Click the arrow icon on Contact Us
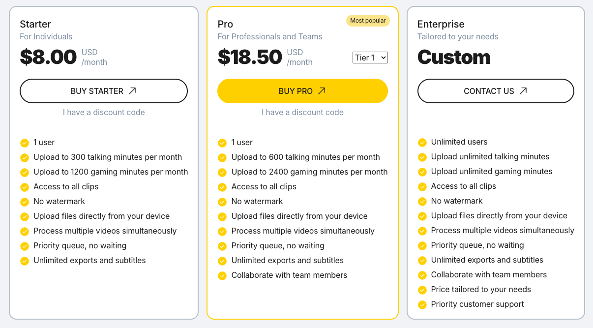The height and width of the screenshot is (328, 593). (x=523, y=91)
